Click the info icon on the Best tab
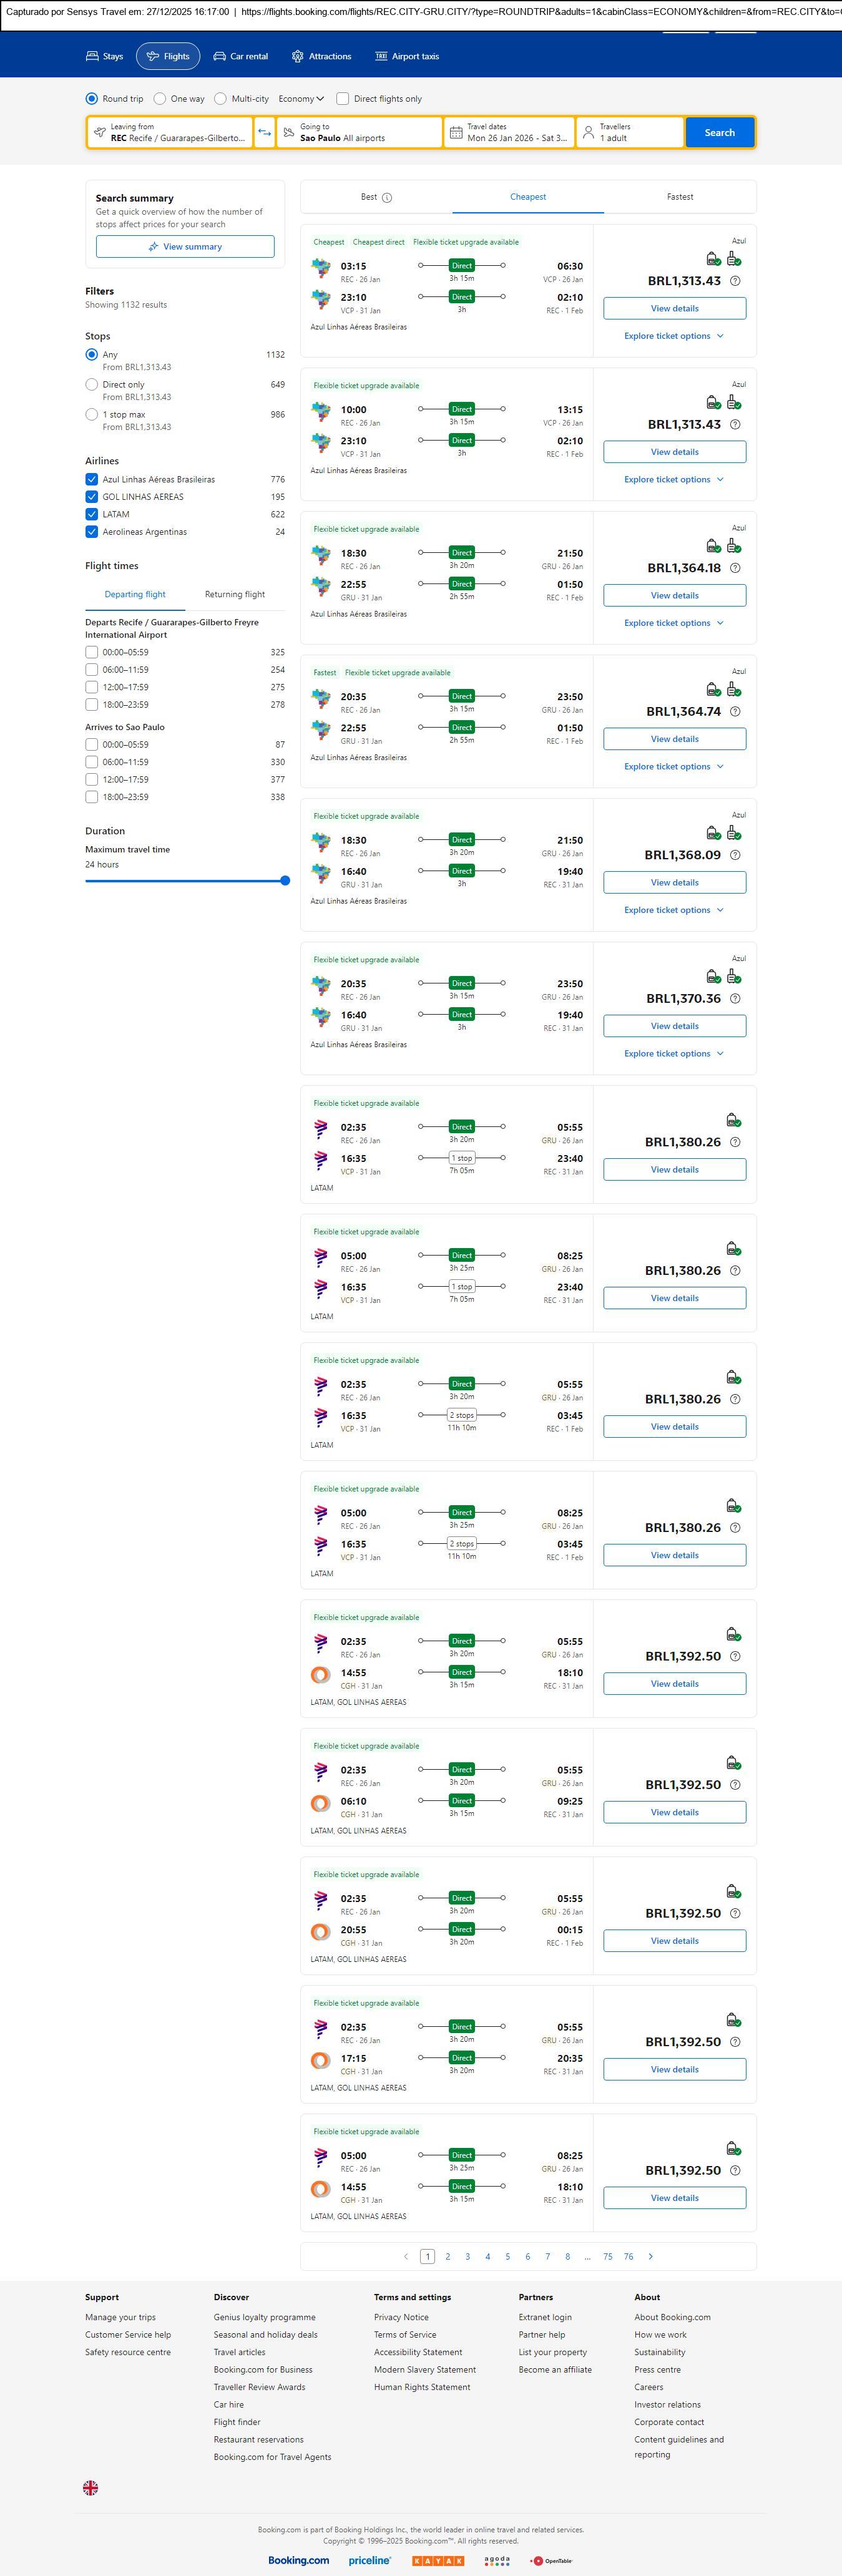Viewport: 842px width, 2576px height. pos(387,198)
